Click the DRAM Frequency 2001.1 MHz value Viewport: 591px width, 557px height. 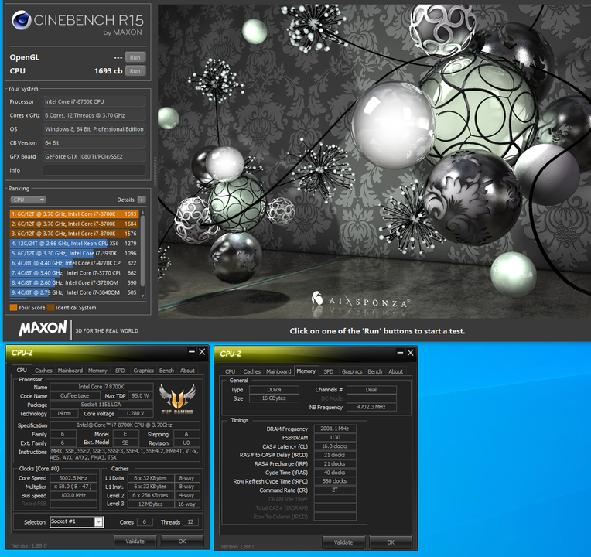pyautogui.click(x=335, y=429)
